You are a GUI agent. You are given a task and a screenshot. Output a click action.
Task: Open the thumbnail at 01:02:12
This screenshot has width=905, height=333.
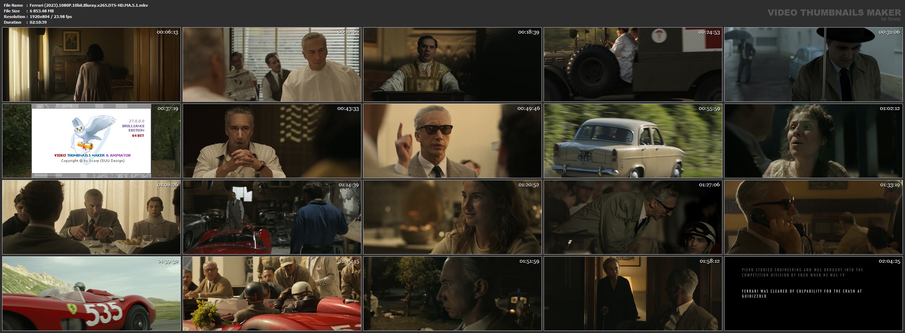pos(813,141)
